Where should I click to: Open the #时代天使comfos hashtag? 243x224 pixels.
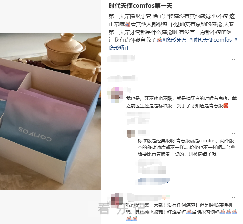[210, 40]
